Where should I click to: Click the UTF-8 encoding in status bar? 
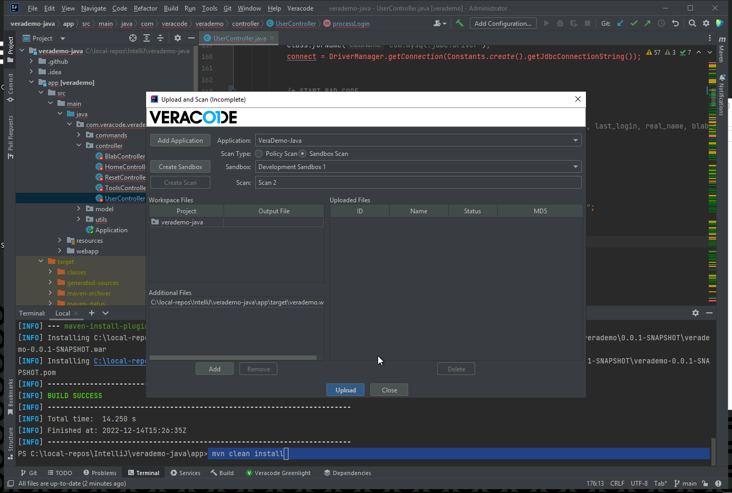[639, 484]
